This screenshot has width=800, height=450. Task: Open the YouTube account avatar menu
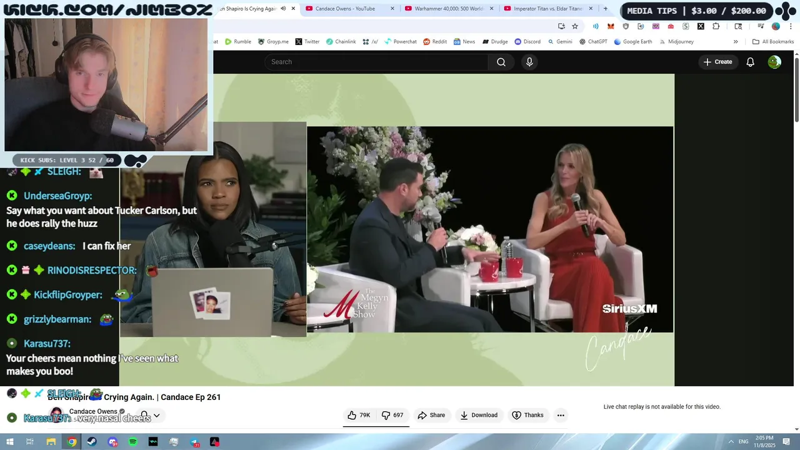point(774,62)
